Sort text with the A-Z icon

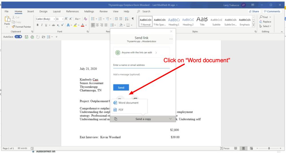pyautogui.click(x=127, y=19)
